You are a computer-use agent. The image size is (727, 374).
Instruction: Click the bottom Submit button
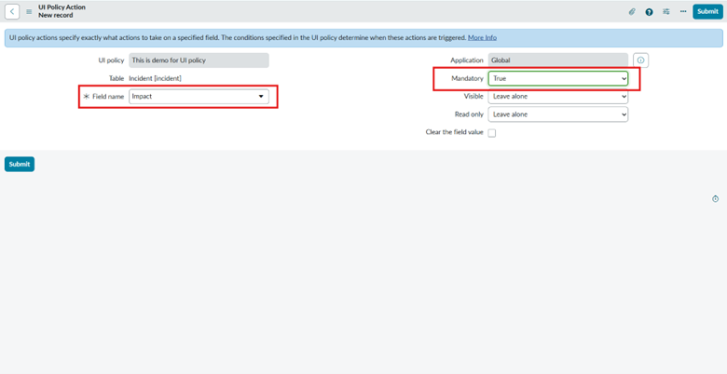(20, 164)
